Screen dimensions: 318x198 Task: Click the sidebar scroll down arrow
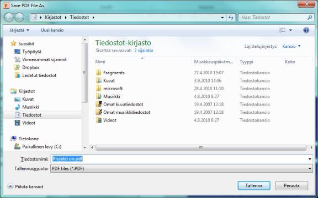(85, 147)
